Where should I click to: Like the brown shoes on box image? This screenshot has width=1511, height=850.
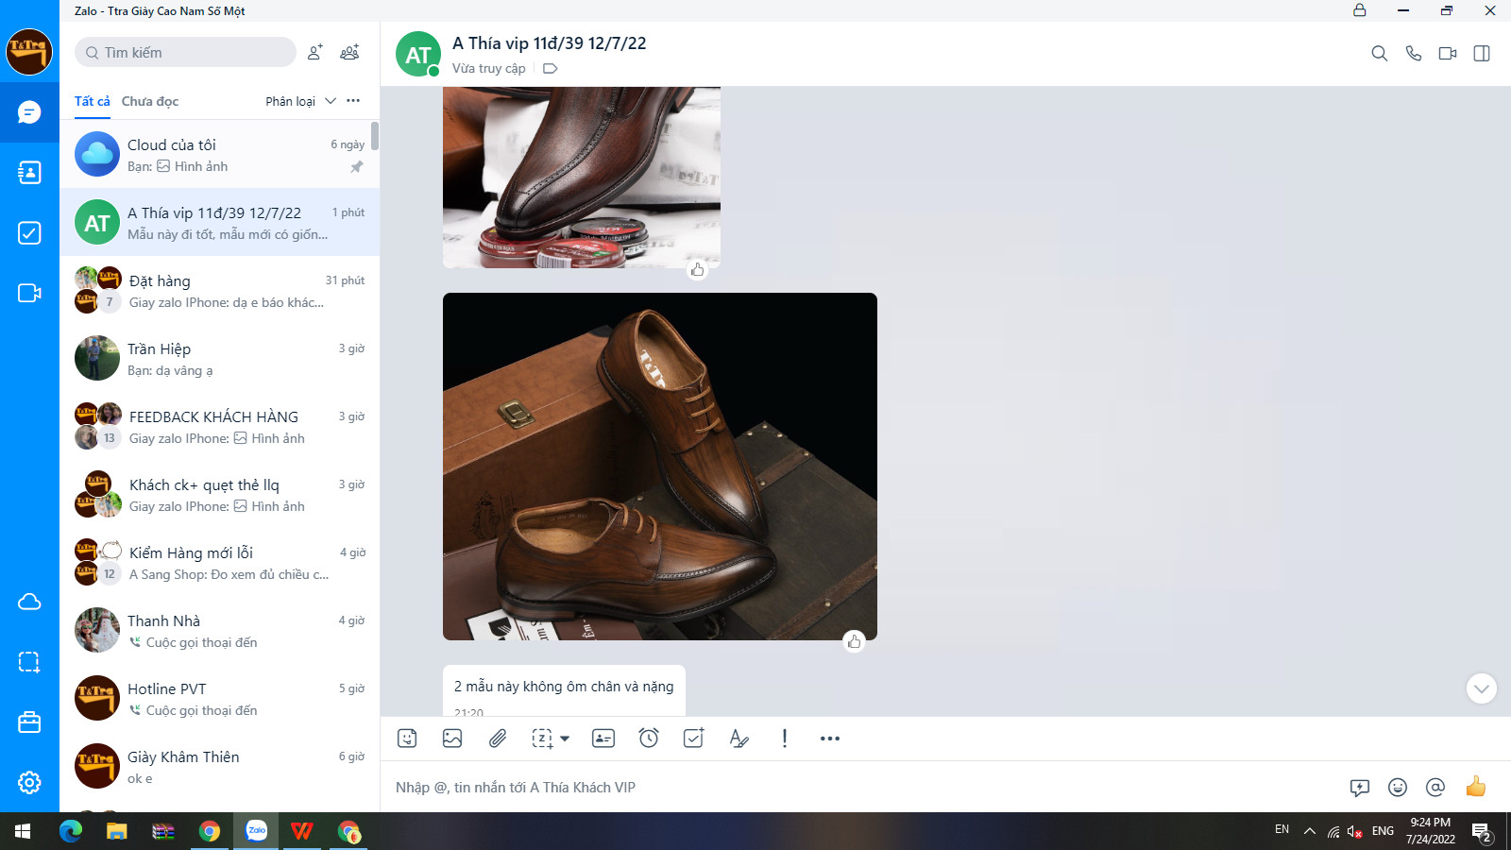coord(854,642)
